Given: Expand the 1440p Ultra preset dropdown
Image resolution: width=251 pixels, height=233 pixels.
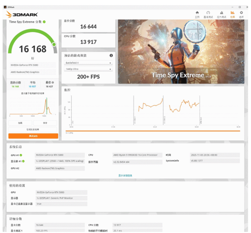Looking at the screenshot, I should pyautogui.click(x=88, y=69).
